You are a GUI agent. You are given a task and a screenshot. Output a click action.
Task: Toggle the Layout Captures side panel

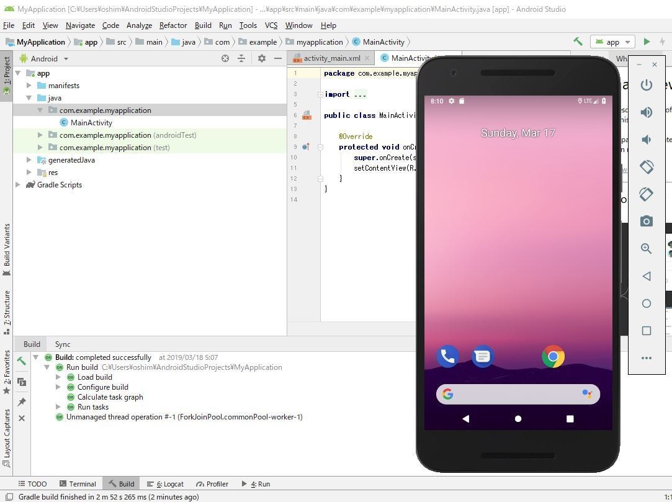[x=6, y=438]
